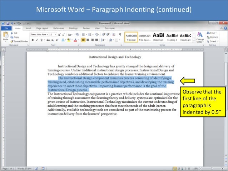Apply superscript formatting
Viewport: 228px width, 171px height.
pyautogui.click(x=57, y=40)
